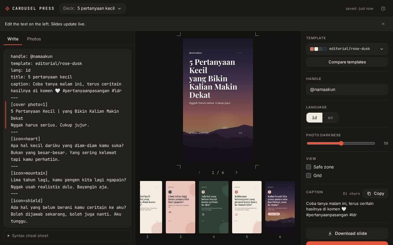Click the Handle input field
Image resolution: width=393 pixels, height=245 pixels.
point(347,89)
